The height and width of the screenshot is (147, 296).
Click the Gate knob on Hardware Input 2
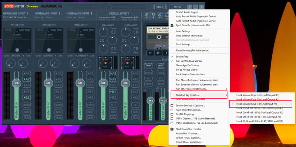pos(55,63)
